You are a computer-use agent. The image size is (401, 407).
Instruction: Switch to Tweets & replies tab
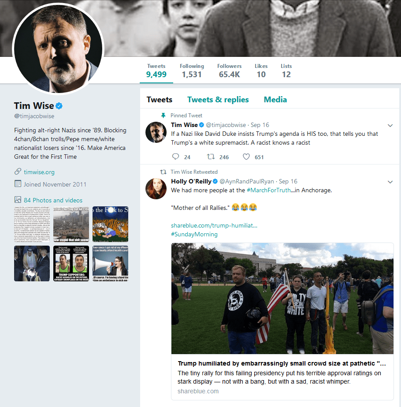point(218,100)
